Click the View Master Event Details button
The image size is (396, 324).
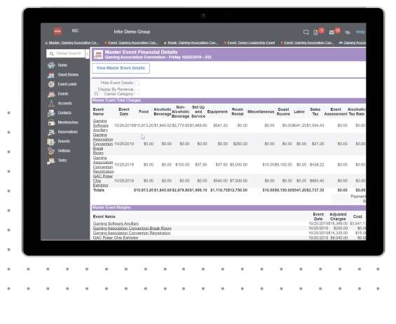[x=121, y=68]
